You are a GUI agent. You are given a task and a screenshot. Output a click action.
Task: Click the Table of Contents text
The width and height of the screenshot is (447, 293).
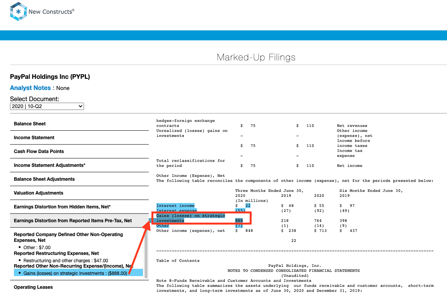tap(178, 261)
